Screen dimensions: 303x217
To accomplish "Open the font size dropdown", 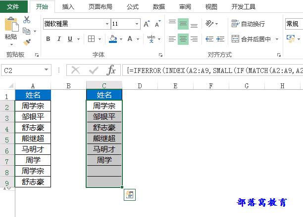I will [x=137, y=24].
